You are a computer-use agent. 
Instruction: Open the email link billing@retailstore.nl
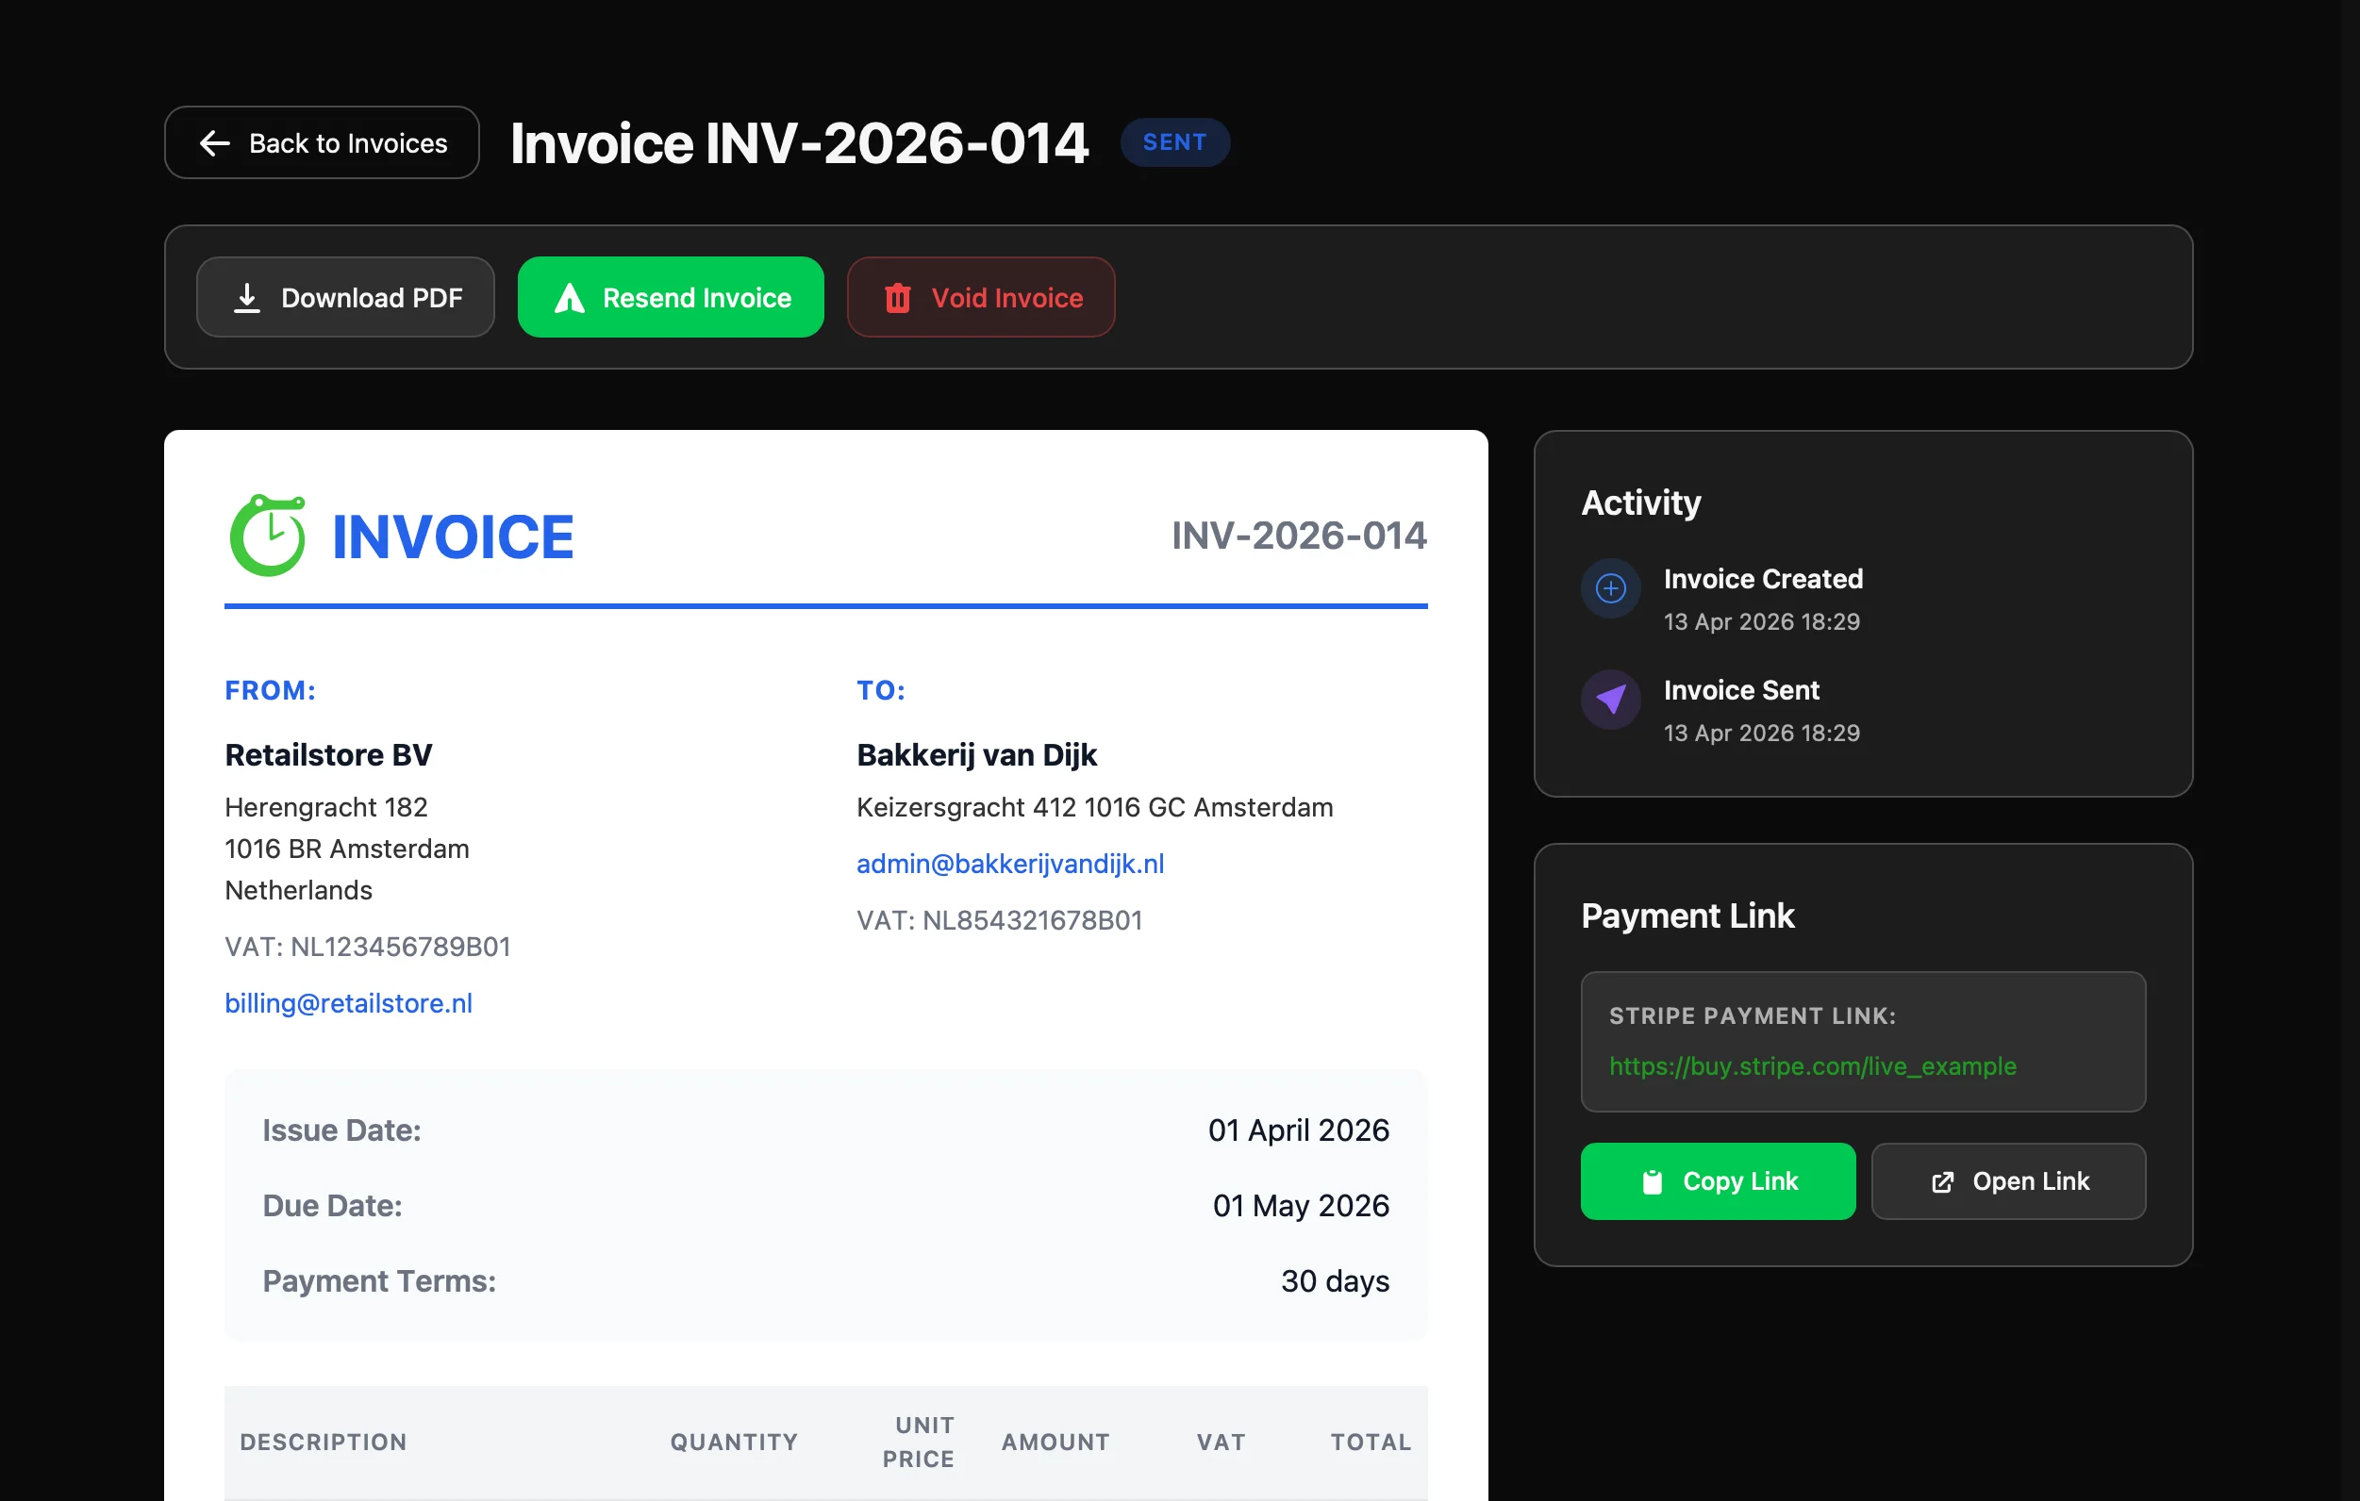coord(348,1002)
